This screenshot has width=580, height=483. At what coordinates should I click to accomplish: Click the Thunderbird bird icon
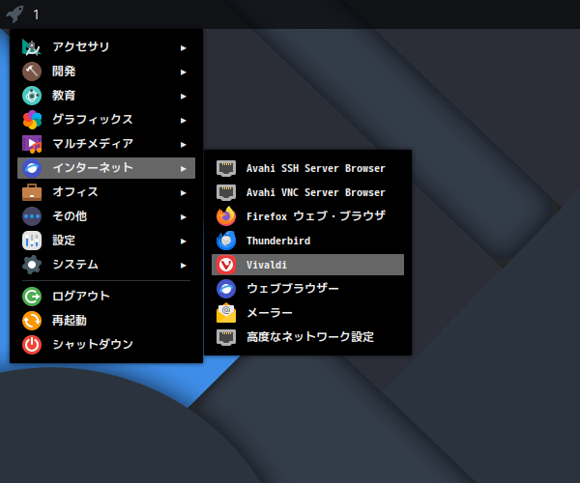226,241
